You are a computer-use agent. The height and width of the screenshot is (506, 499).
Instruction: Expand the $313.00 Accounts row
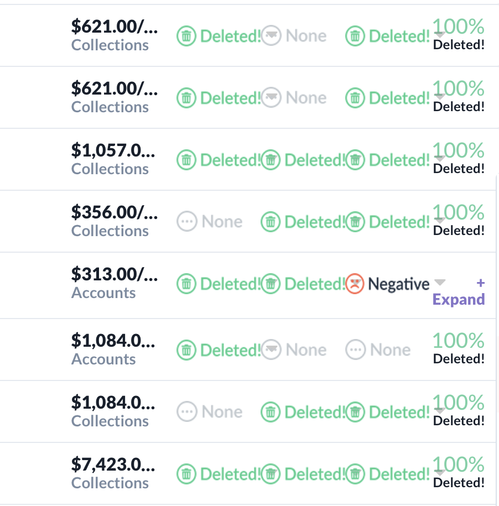(459, 299)
